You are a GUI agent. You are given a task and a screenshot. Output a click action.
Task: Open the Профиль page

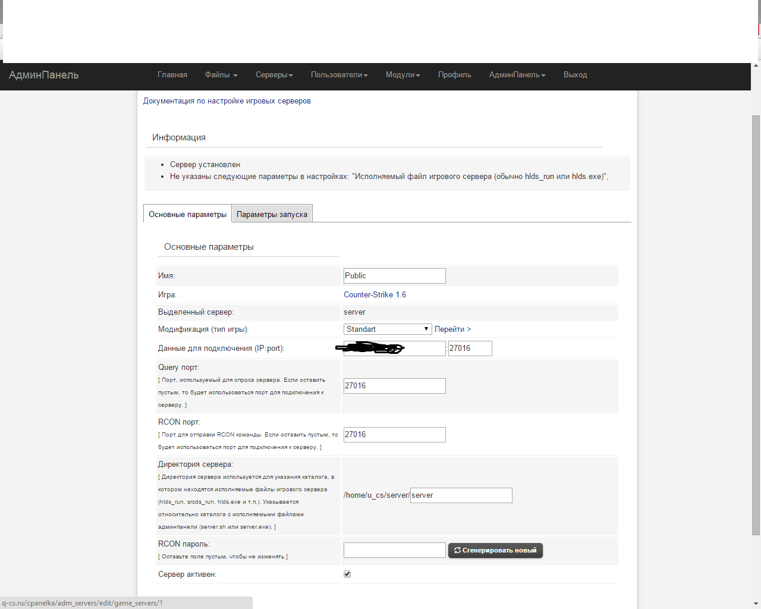[x=454, y=75]
